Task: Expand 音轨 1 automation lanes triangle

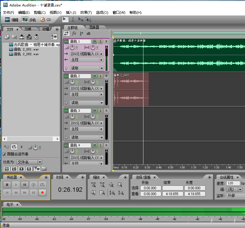Action: (x=67, y=68)
